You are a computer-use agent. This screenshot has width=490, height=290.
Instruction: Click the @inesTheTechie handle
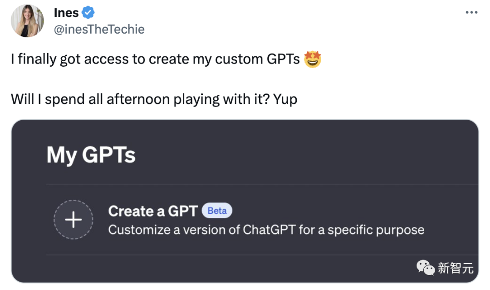(99, 29)
